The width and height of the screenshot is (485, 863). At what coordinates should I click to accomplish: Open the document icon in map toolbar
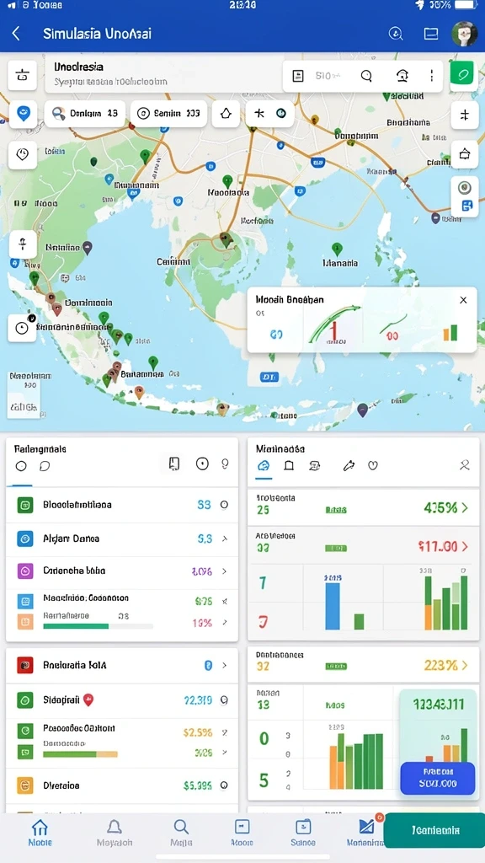tap(298, 76)
